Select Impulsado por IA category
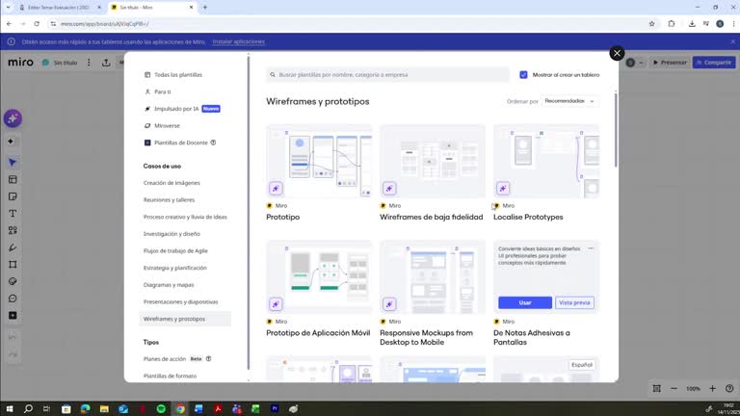 [176, 109]
